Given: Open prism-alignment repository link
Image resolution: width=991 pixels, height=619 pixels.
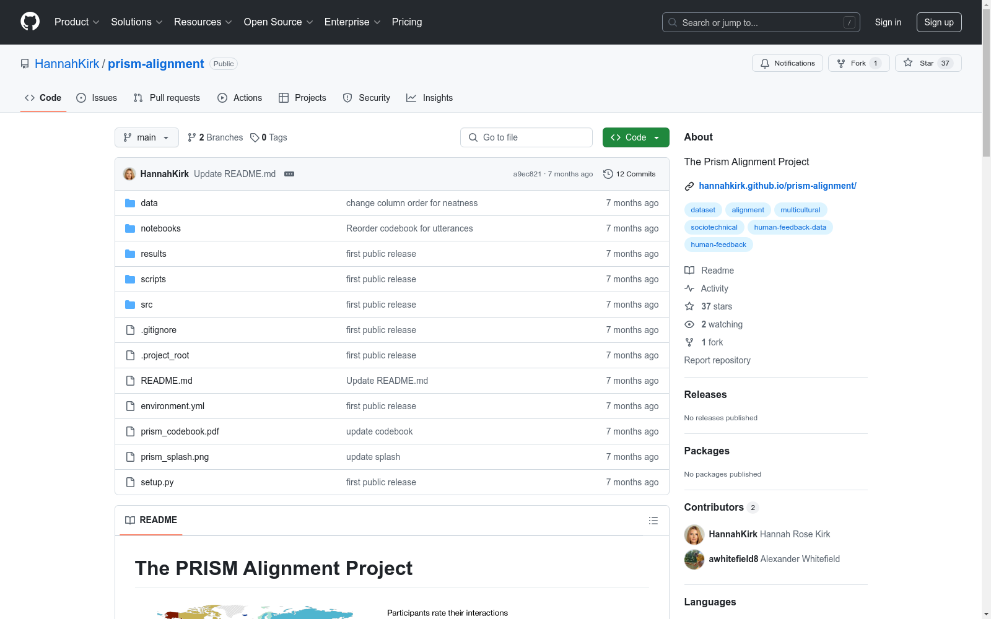Looking at the screenshot, I should coord(156,64).
